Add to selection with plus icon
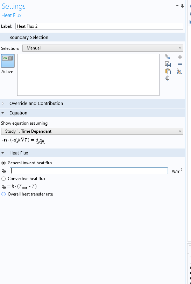Viewport: 191px width, 284px height. coord(180,57)
